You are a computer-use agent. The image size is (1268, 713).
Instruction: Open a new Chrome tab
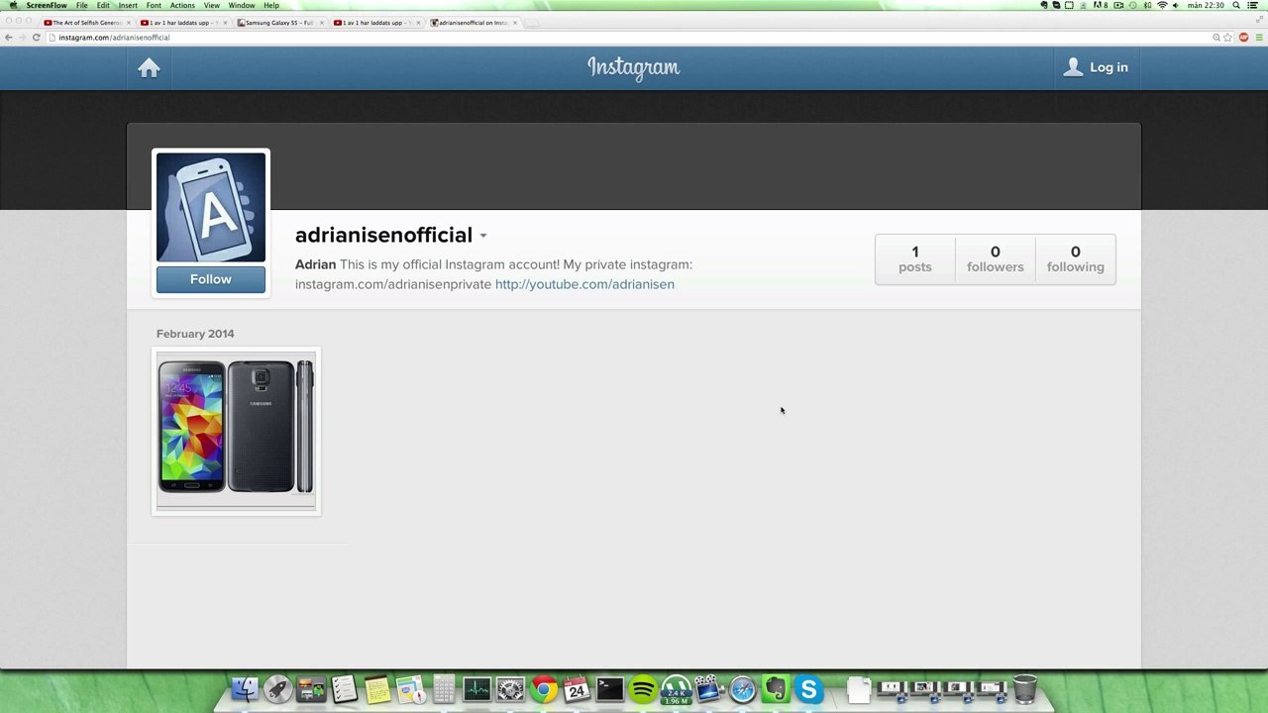[x=532, y=23]
